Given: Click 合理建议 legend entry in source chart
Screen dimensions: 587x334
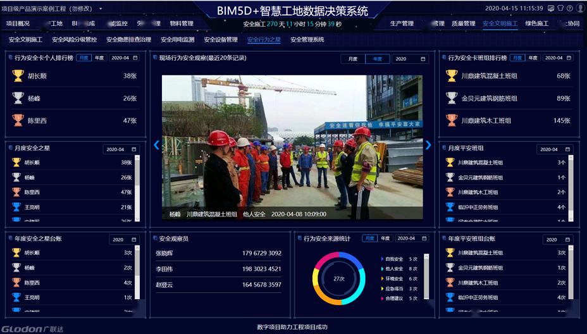Looking at the screenshot, I should (x=399, y=299).
